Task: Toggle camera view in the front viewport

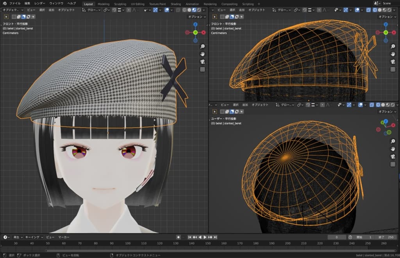Action: [x=202, y=62]
